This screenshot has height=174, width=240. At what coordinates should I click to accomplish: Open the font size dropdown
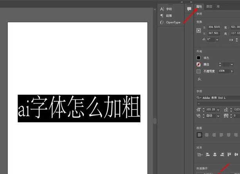pos(218,110)
